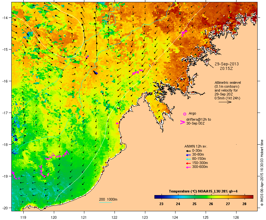Click the longitude axis label 120

point(54,217)
